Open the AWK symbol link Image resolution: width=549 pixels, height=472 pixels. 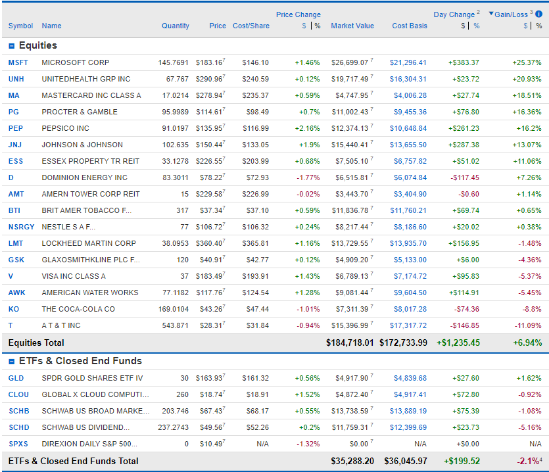pos(17,293)
